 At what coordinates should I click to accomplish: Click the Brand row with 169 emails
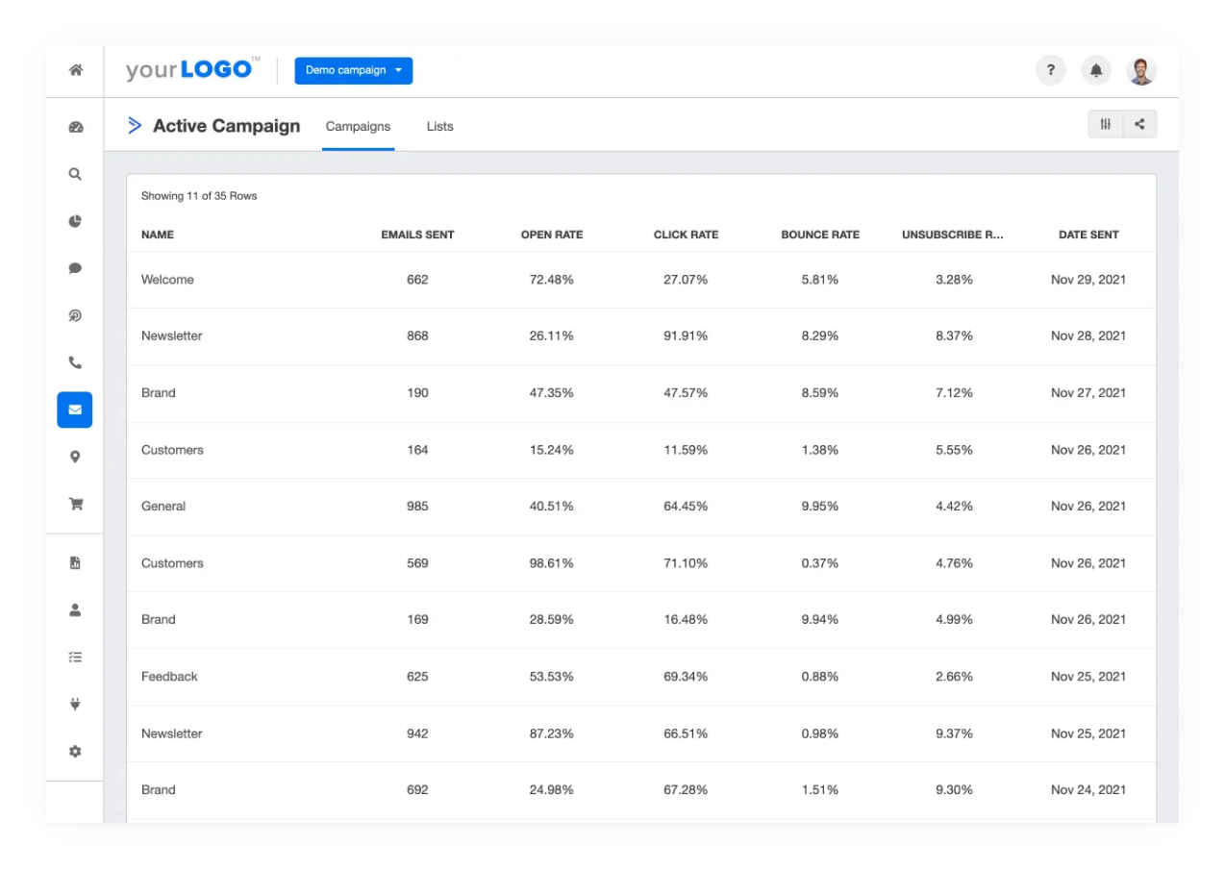[641, 620]
